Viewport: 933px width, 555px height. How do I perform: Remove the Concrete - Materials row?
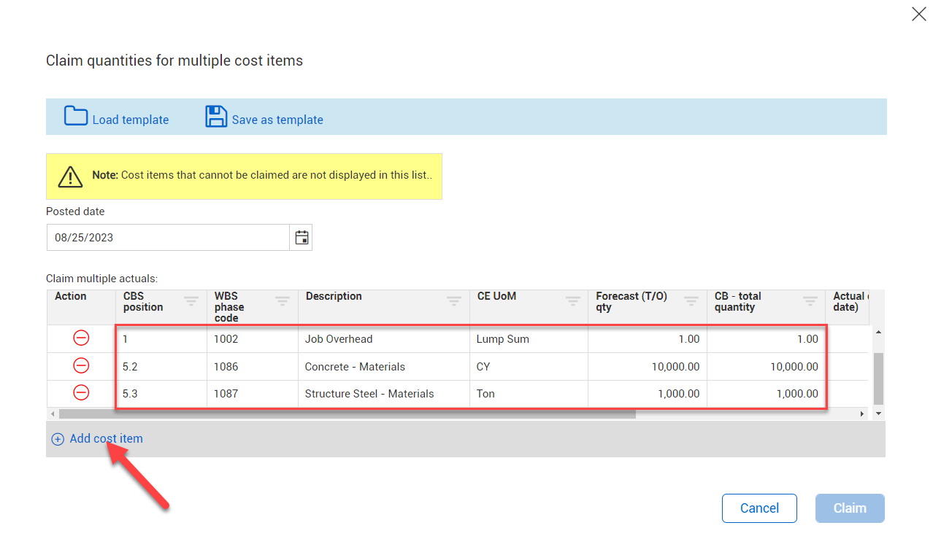point(81,366)
